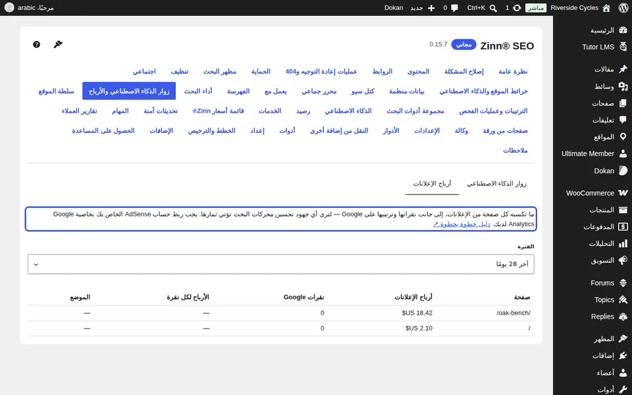Click the comment icon for تعليقات
632x395 pixels.
(x=623, y=120)
